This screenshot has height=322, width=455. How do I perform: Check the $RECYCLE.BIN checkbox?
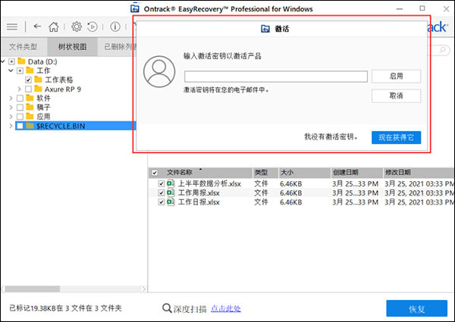click(20, 126)
